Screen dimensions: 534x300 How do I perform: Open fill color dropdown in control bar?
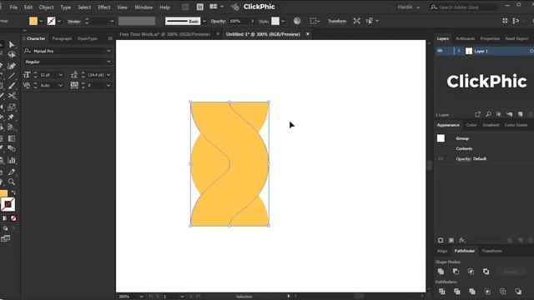click(x=41, y=21)
